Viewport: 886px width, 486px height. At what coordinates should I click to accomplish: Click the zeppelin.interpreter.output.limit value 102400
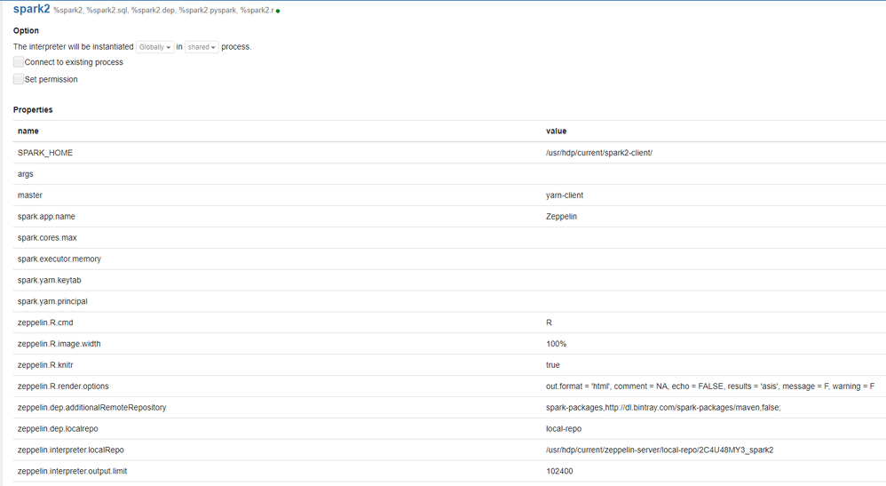pyautogui.click(x=559, y=471)
